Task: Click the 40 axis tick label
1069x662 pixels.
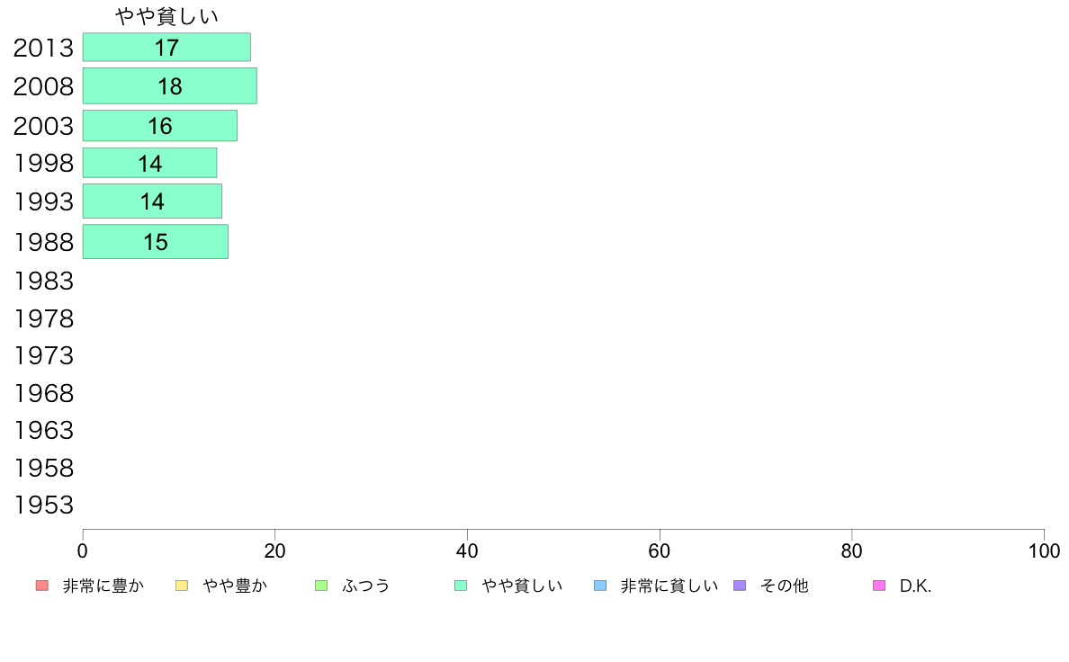Action: [467, 550]
